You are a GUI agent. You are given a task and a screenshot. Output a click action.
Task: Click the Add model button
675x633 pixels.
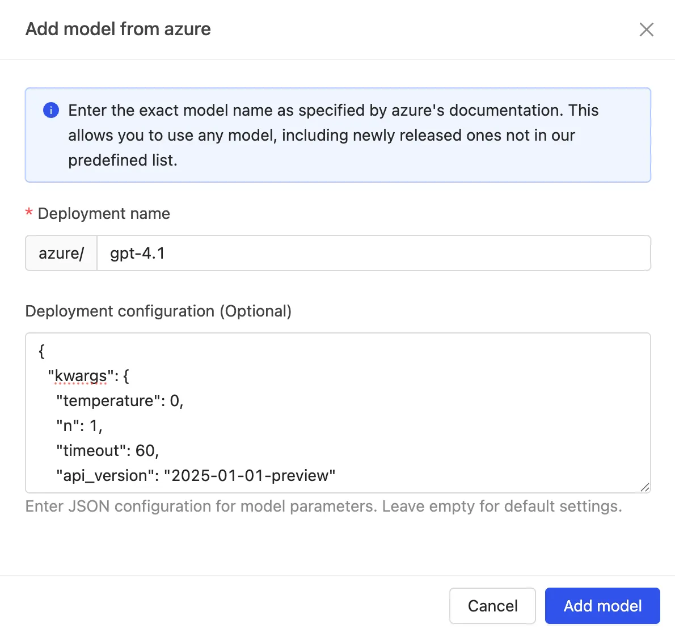602,606
